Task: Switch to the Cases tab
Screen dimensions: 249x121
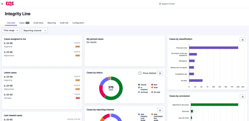Action: tap(24, 23)
